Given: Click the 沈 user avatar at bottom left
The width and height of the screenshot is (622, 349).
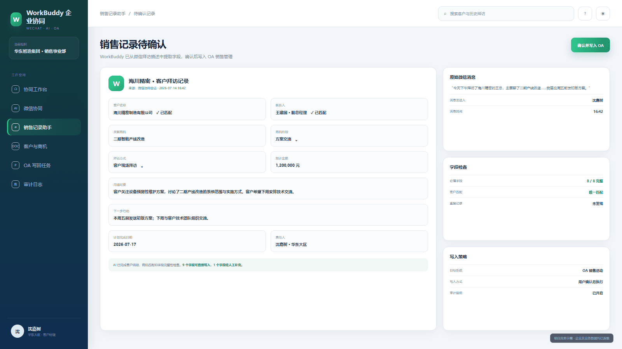Looking at the screenshot, I should (x=17, y=331).
